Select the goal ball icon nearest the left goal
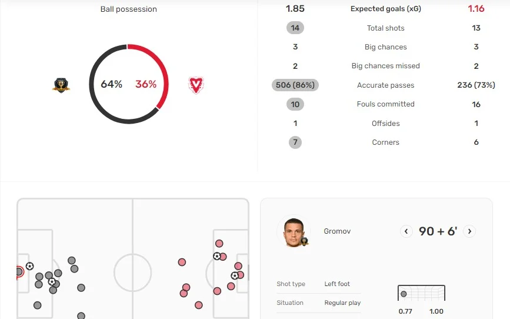Viewport: 510px width, 319px height. [x=29, y=266]
